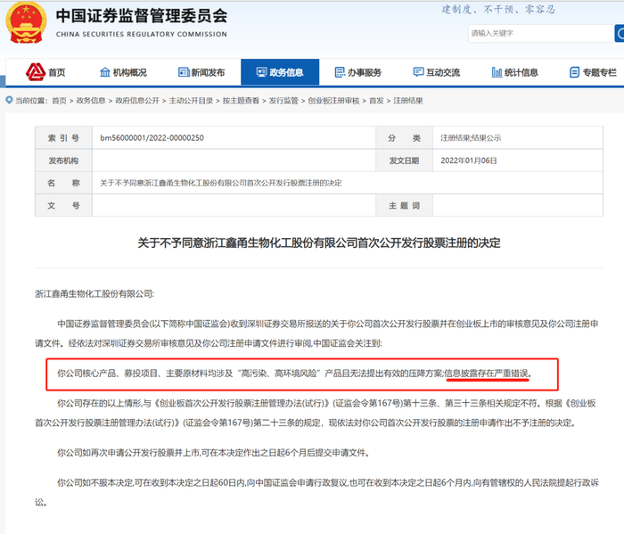The image size is (624, 534).
Task: Click the 机构概况 building icon
Action: 104,72
